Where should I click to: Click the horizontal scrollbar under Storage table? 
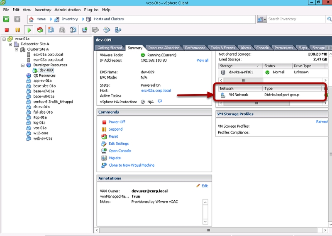(x=273, y=80)
